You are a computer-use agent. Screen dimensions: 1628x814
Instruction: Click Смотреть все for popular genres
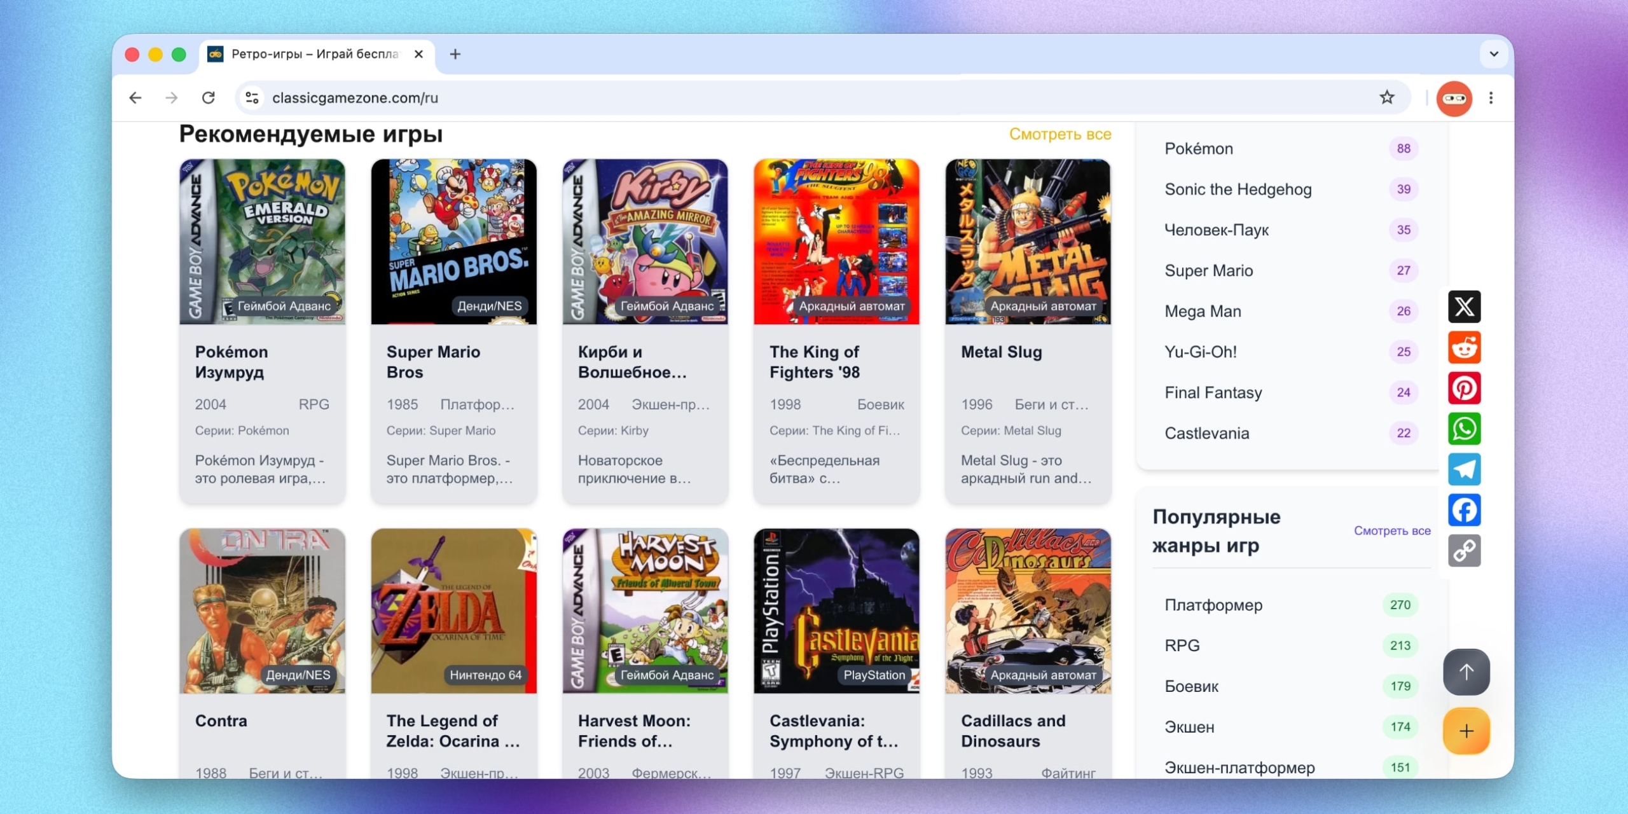tap(1392, 531)
